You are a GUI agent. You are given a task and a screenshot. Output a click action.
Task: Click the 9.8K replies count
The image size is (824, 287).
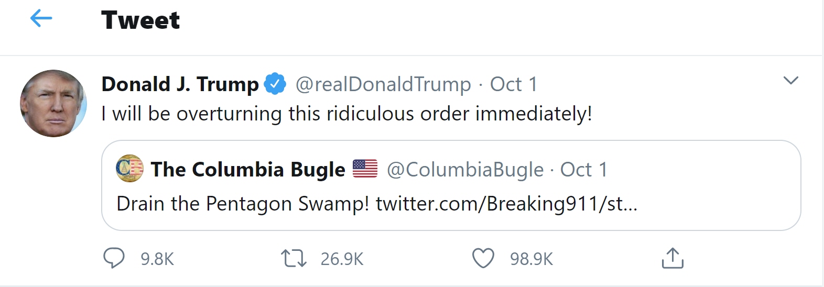pos(157,259)
